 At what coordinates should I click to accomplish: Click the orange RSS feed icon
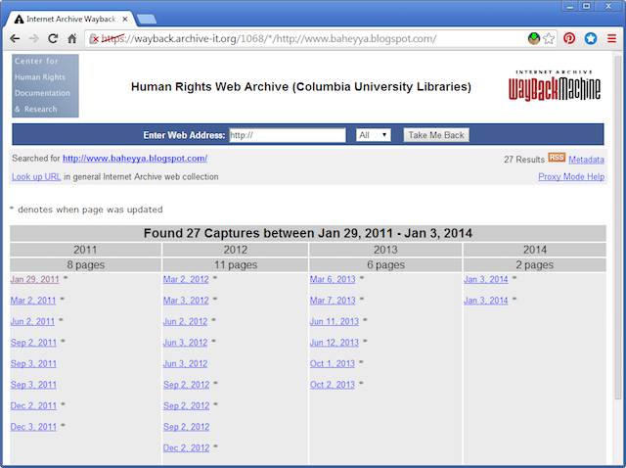[556, 158]
